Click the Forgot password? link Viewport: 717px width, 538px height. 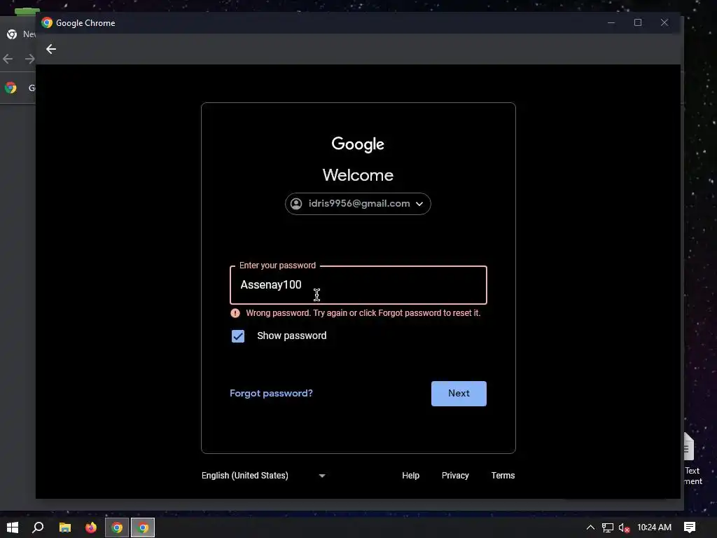pos(271,394)
